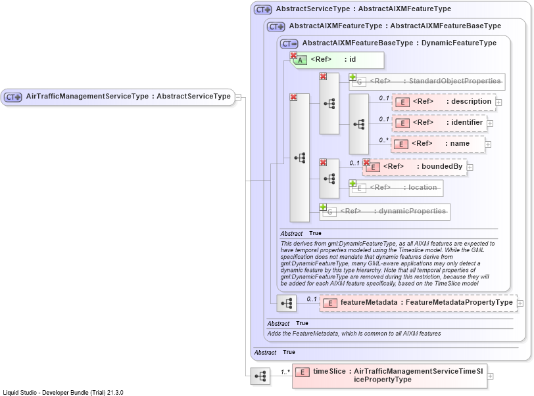
Task: Click the tall outer sequence compositor icon
Action: click(x=300, y=158)
